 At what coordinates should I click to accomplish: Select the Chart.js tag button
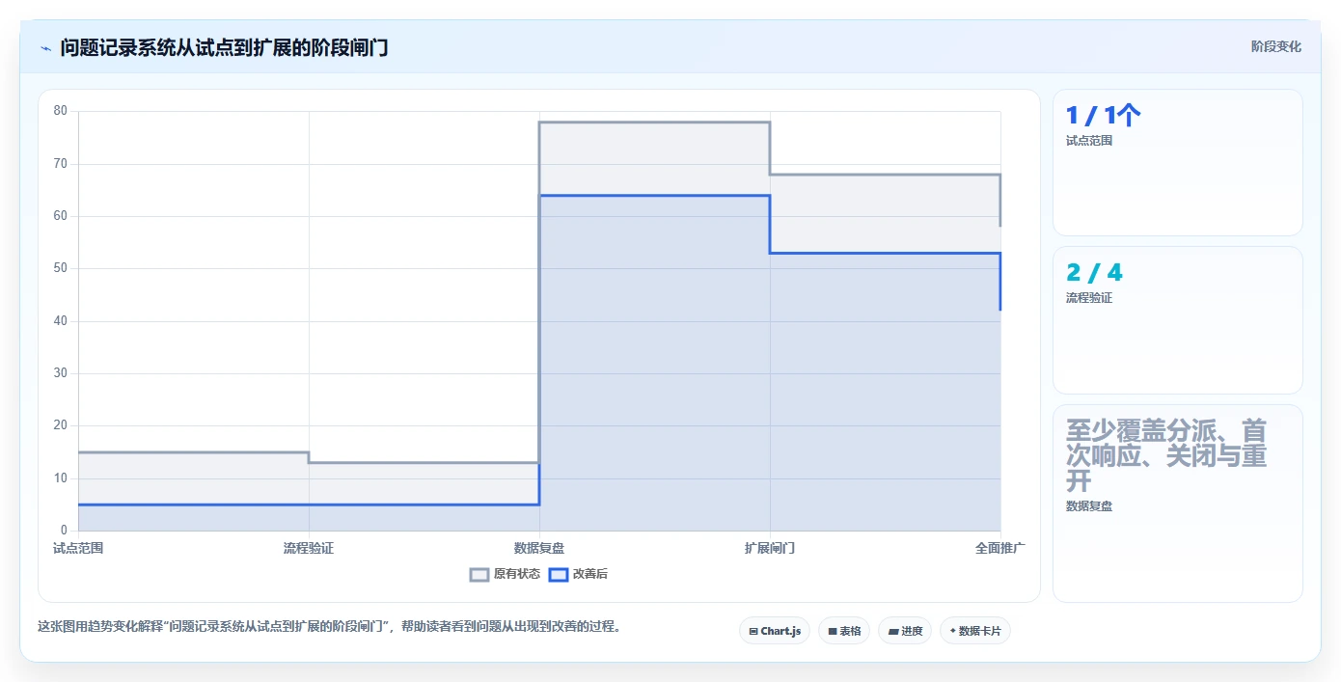point(775,631)
